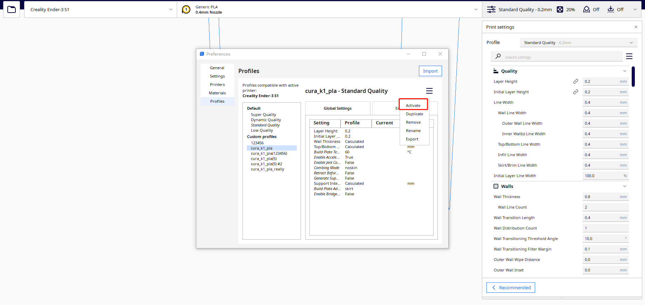This screenshot has width=645, height=305.
Task: Click the extruder 1 material icon
Action: pyautogui.click(x=186, y=10)
